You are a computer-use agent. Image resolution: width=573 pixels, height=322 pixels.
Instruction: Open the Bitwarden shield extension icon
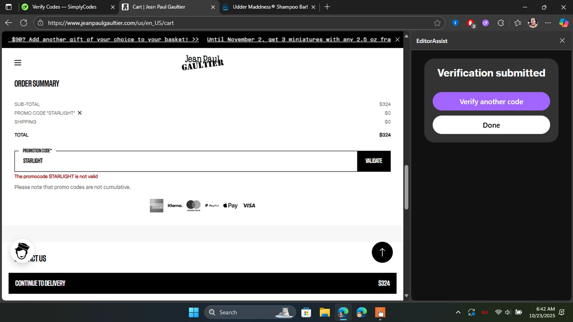[x=455, y=23]
